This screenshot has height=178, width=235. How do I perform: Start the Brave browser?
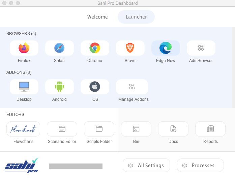130,48
